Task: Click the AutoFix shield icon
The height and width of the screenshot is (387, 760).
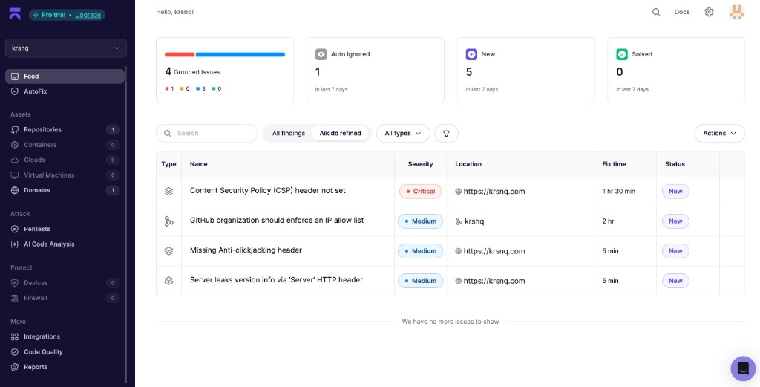Action: (x=15, y=91)
